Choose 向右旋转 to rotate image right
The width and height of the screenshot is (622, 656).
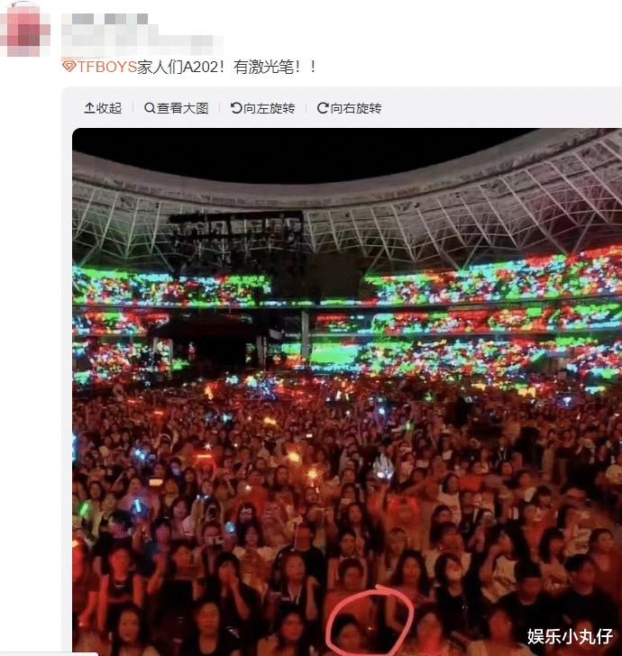coord(356,108)
